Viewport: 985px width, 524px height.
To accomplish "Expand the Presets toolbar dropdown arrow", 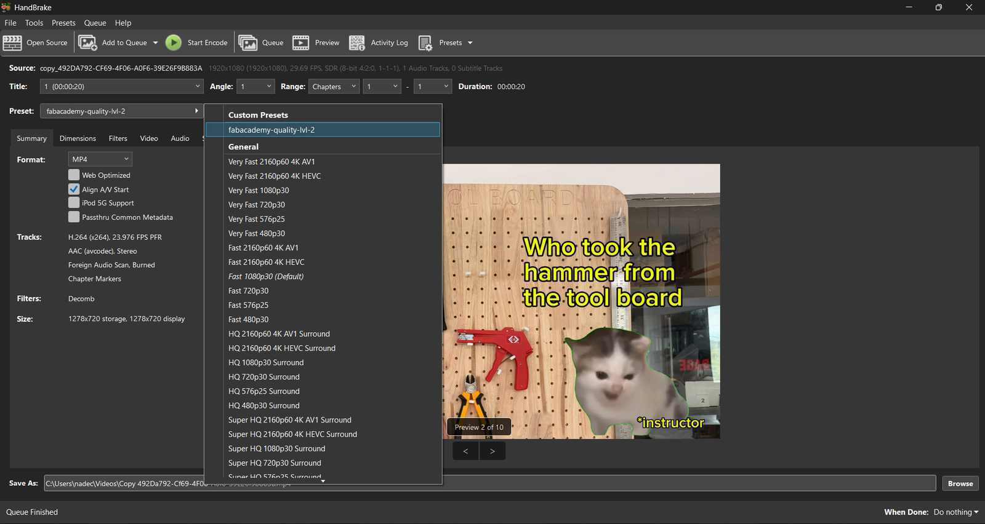I will coord(470,43).
